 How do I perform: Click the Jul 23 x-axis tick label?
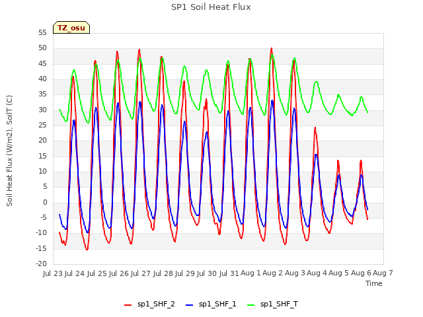53,273
